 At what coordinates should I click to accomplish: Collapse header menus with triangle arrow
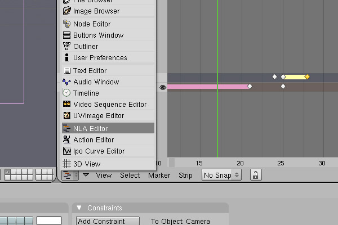point(86,175)
